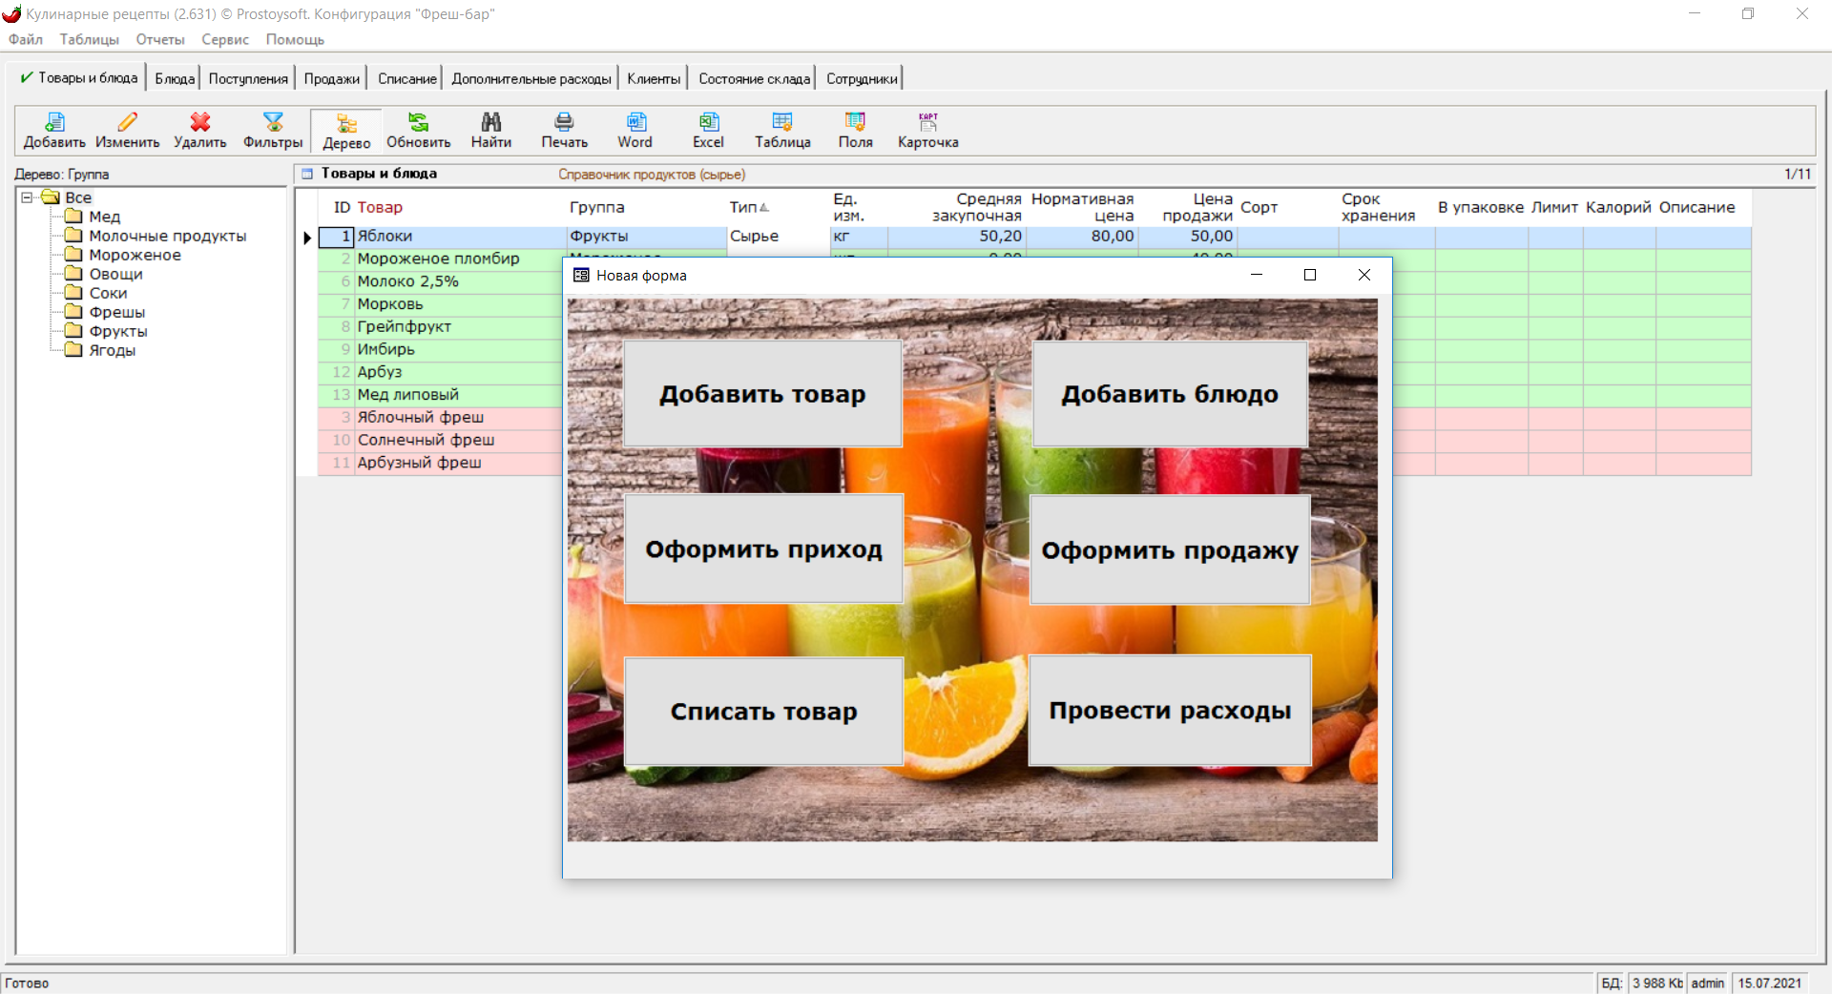The height and width of the screenshot is (994, 1832).
Task: Select the Солнечный фреш row
Action: [426, 440]
